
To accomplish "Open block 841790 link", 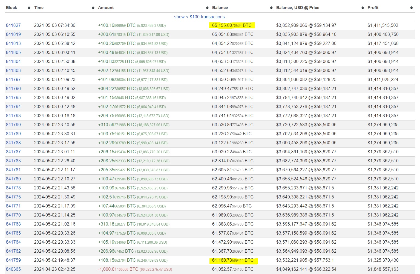I will coord(13,125).
